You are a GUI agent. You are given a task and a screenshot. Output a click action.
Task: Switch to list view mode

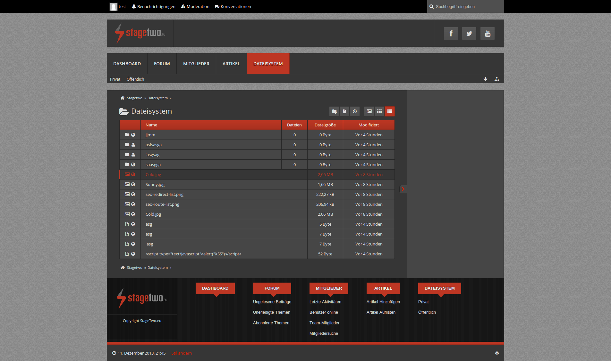click(390, 111)
